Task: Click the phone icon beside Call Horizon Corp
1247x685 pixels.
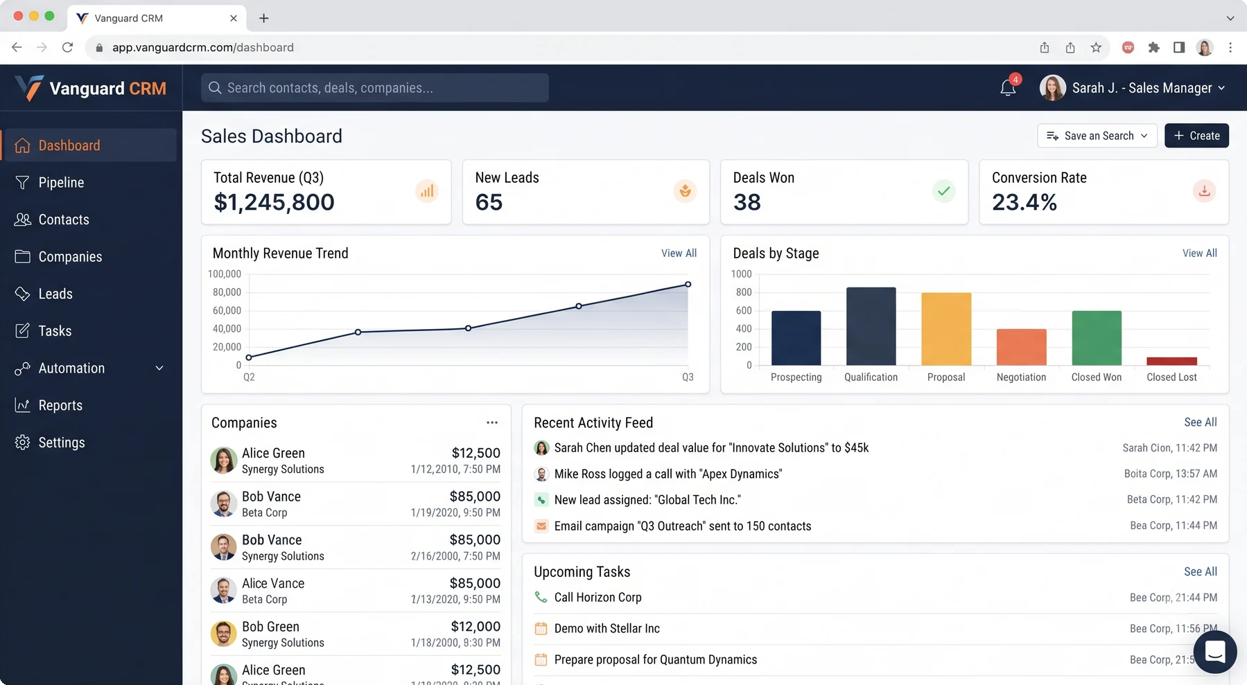Action: click(541, 597)
